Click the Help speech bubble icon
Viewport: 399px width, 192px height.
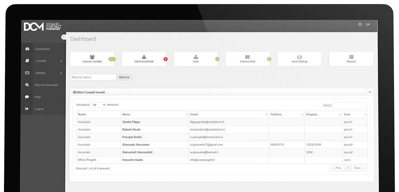click(27, 97)
